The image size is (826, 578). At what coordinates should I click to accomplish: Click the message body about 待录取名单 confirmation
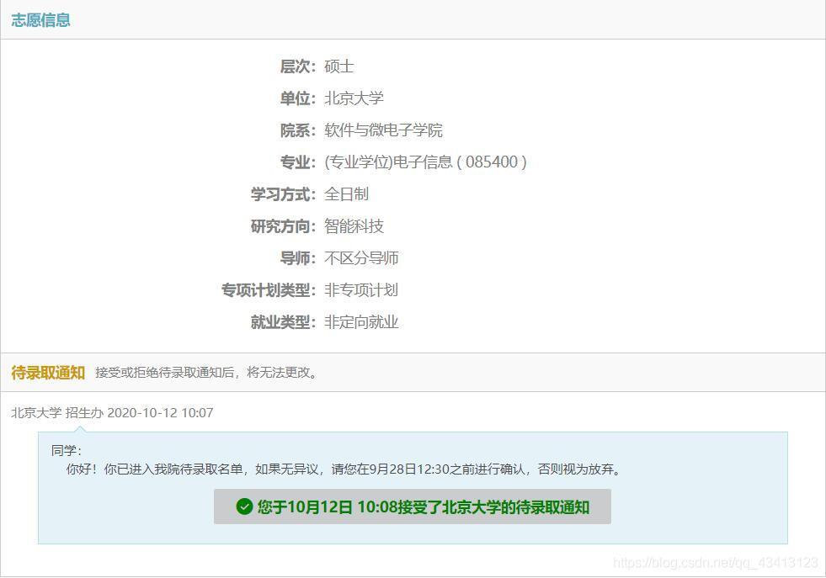(x=344, y=469)
